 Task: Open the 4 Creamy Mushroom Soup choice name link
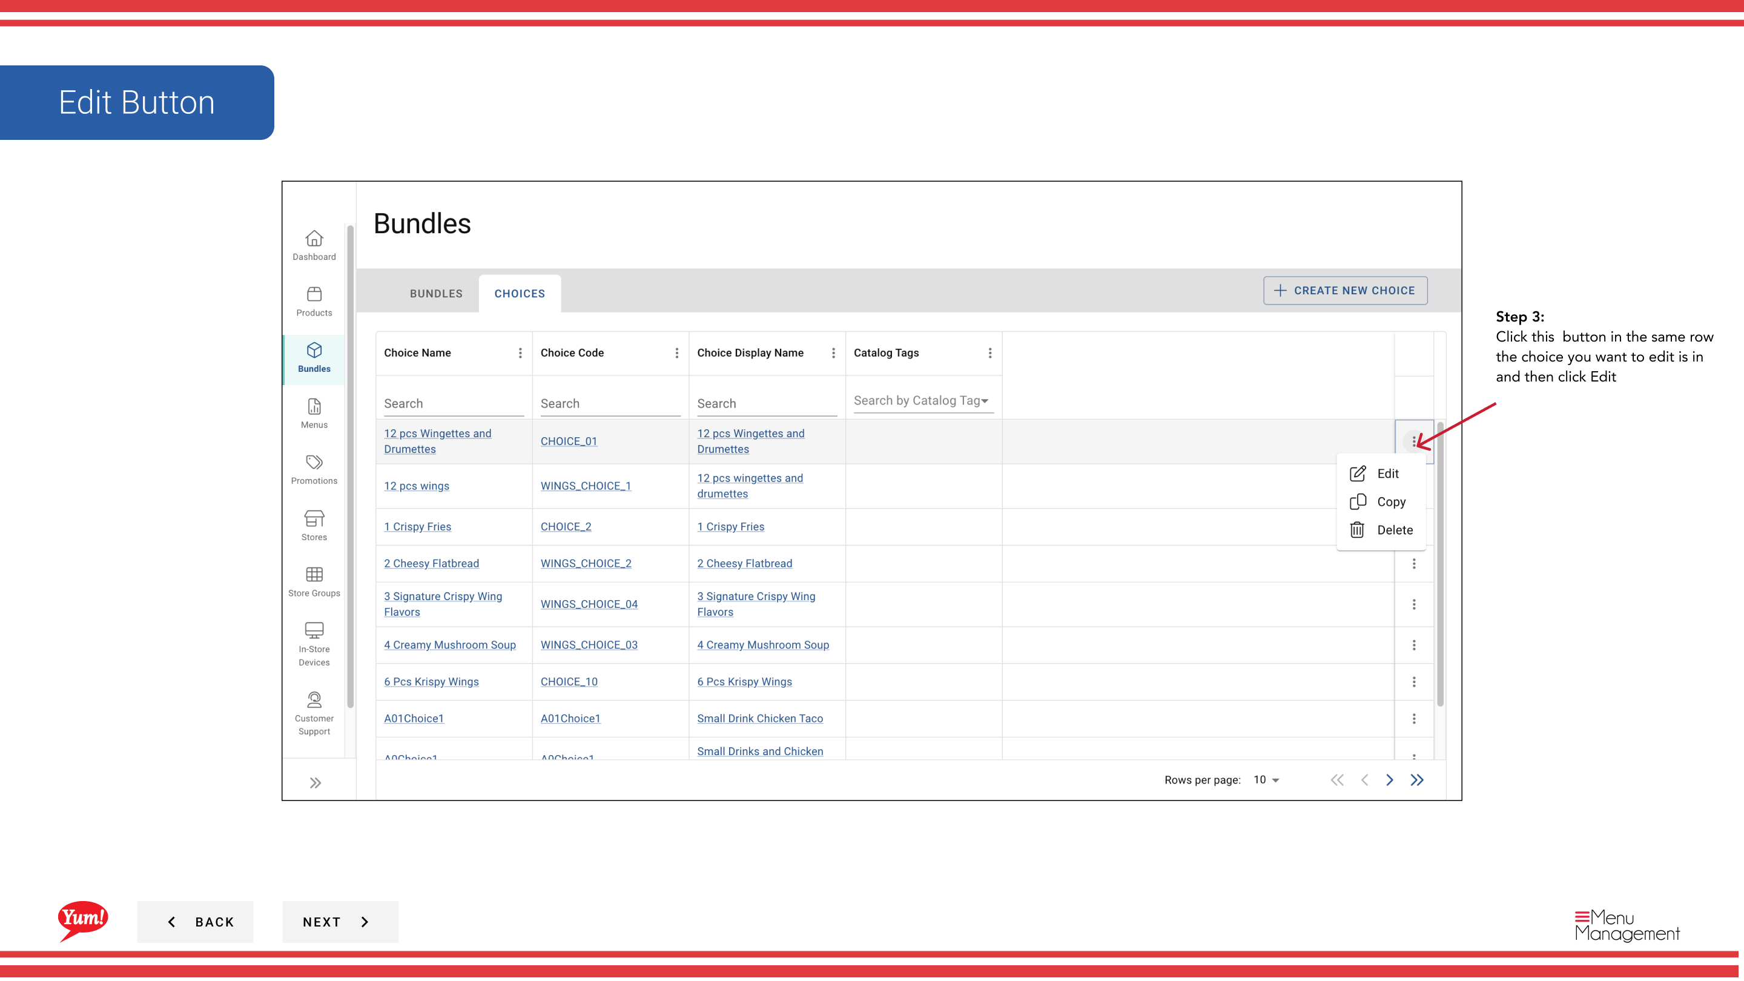tap(449, 644)
